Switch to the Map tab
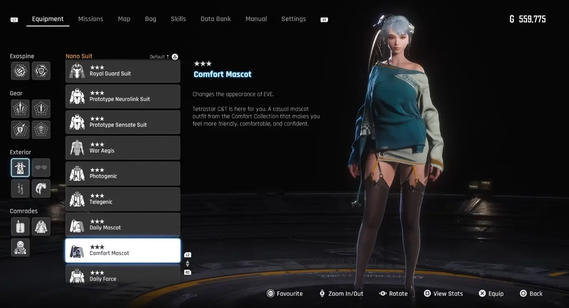This screenshot has width=569, height=308. click(124, 19)
